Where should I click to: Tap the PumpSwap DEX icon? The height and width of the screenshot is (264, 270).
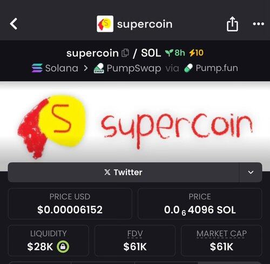[x=99, y=68]
